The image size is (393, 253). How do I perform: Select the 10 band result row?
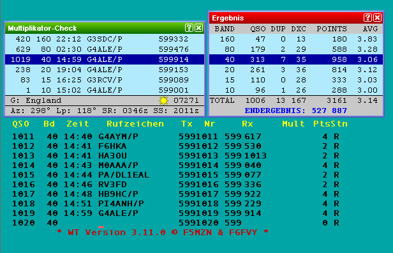[296, 90]
